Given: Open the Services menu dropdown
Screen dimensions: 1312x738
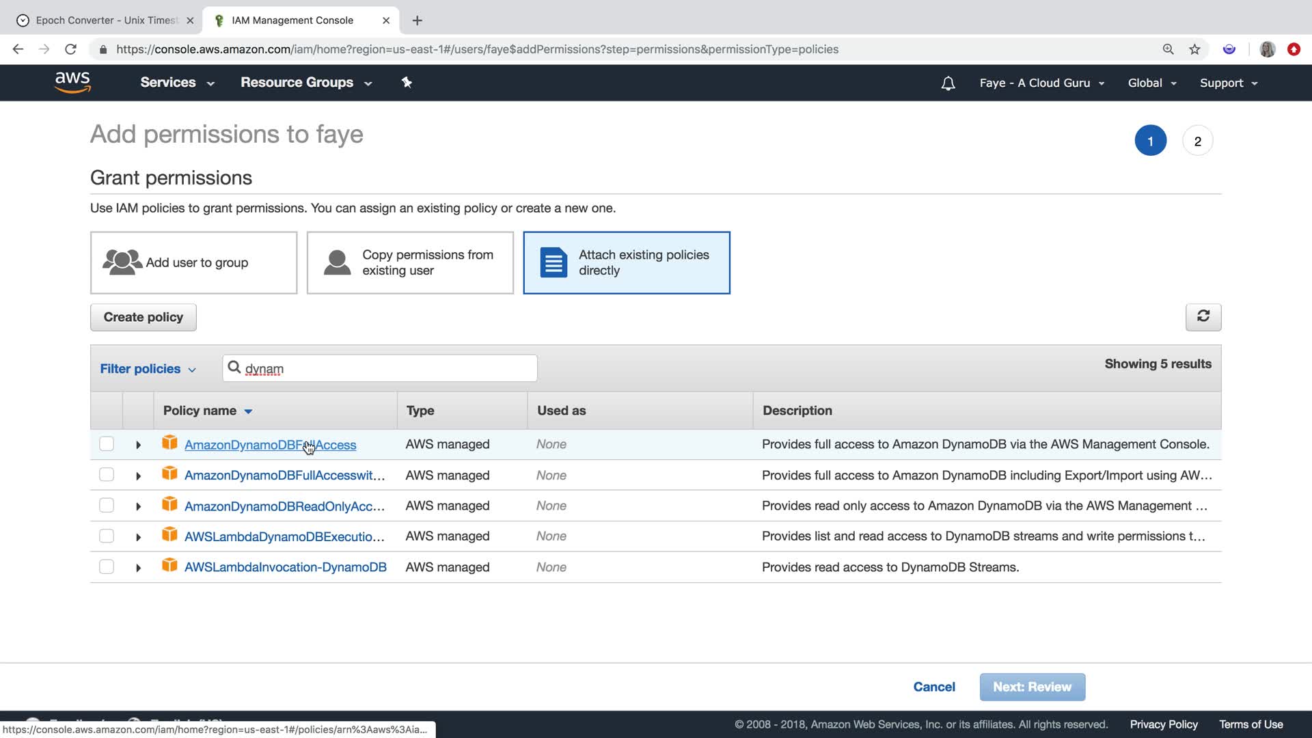Looking at the screenshot, I should coord(177,83).
